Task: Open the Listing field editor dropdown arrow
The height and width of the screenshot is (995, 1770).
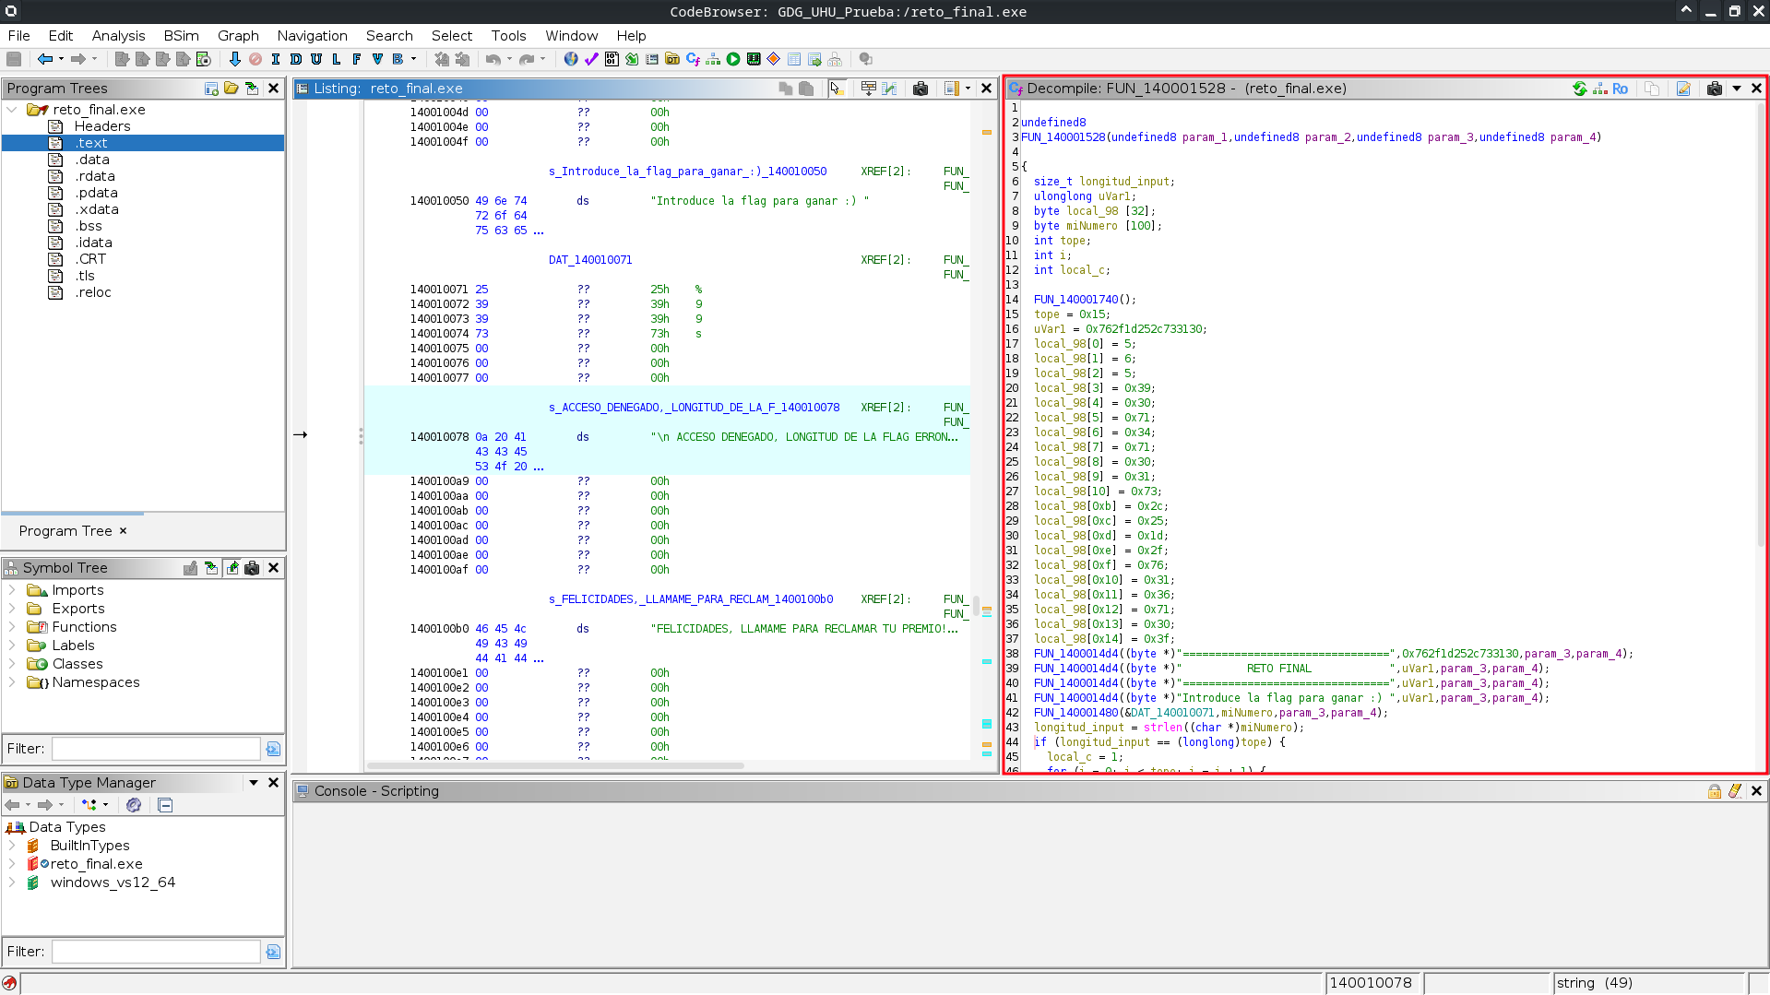Action: [x=968, y=89]
